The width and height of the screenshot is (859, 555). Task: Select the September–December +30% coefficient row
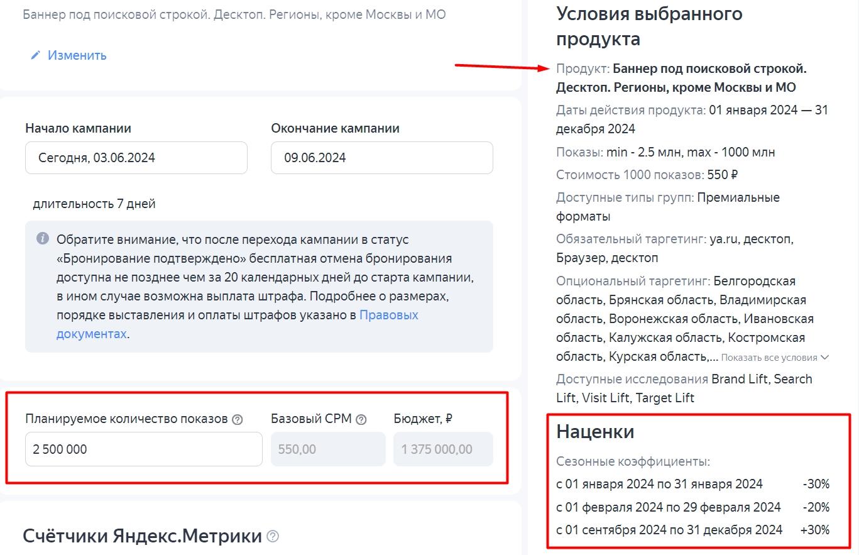[x=692, y=530]
